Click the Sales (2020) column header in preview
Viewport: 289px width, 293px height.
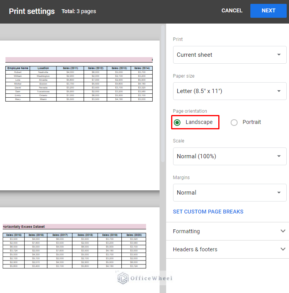point(134,235)
